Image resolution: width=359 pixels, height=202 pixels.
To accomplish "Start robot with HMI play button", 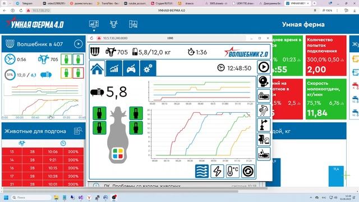I will (264, 67).
